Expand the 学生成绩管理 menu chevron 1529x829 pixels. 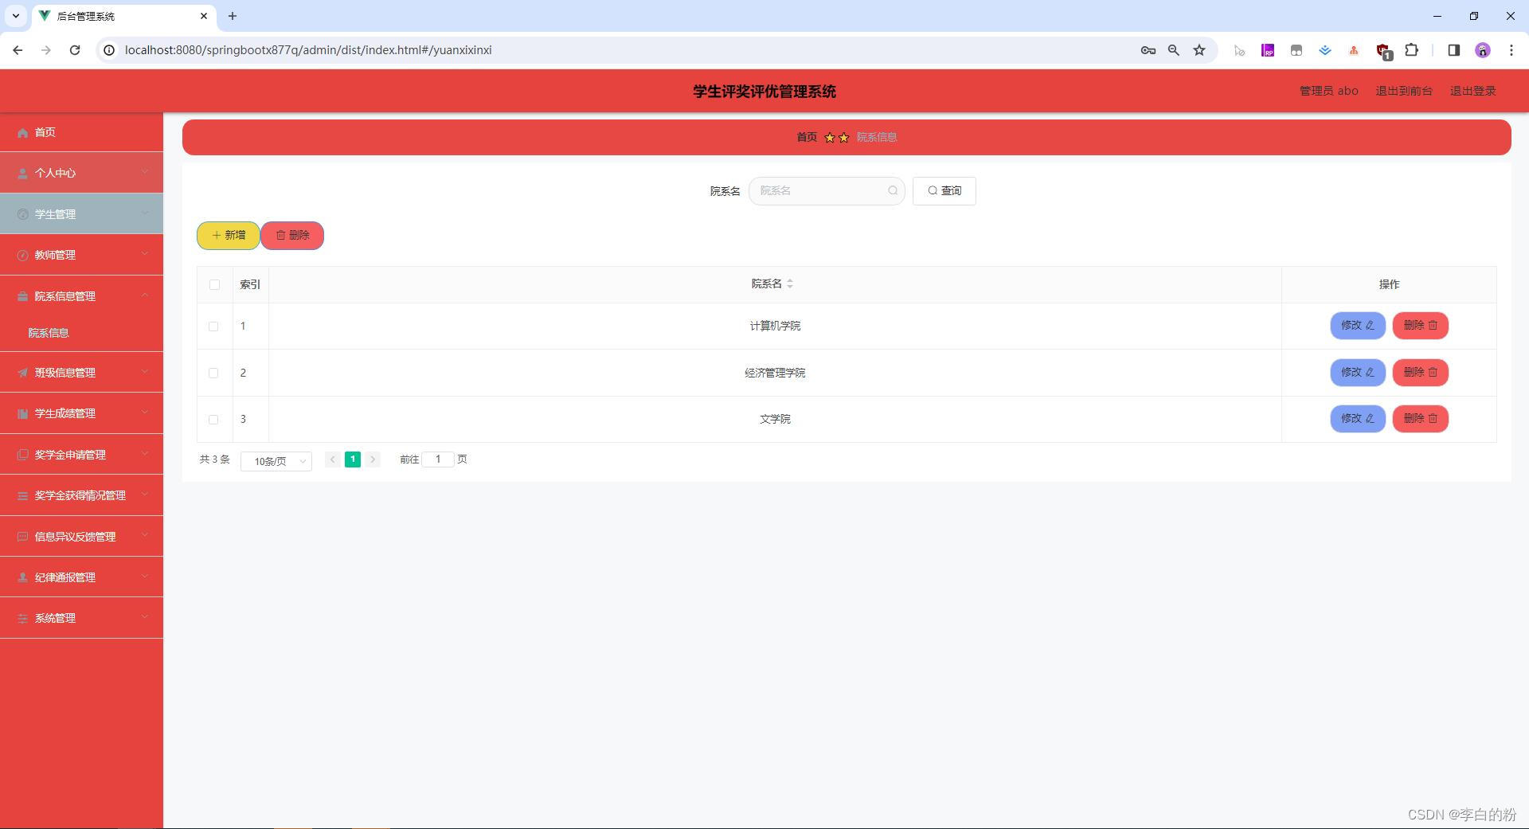point(145,413)
